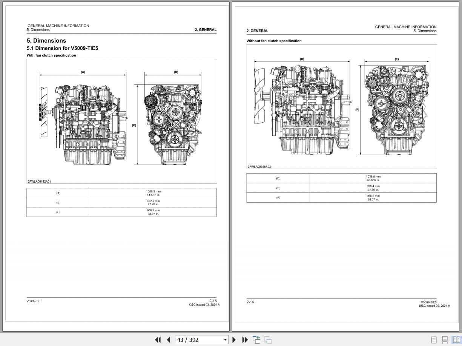Screen dimensions: 462x346
Task: Click the footer text "V5009-TIE5"
Action: (x=34, y=301)
